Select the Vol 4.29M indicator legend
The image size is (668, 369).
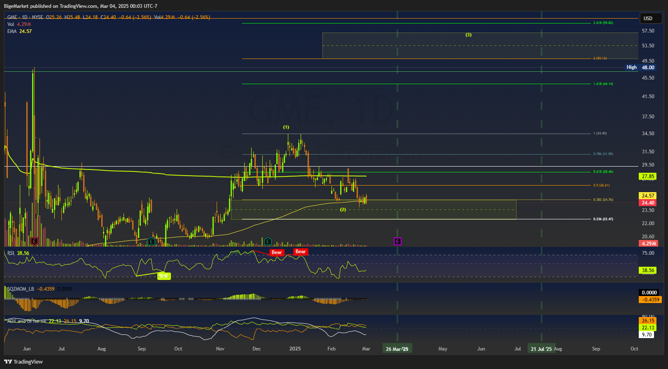click(19, 24)
